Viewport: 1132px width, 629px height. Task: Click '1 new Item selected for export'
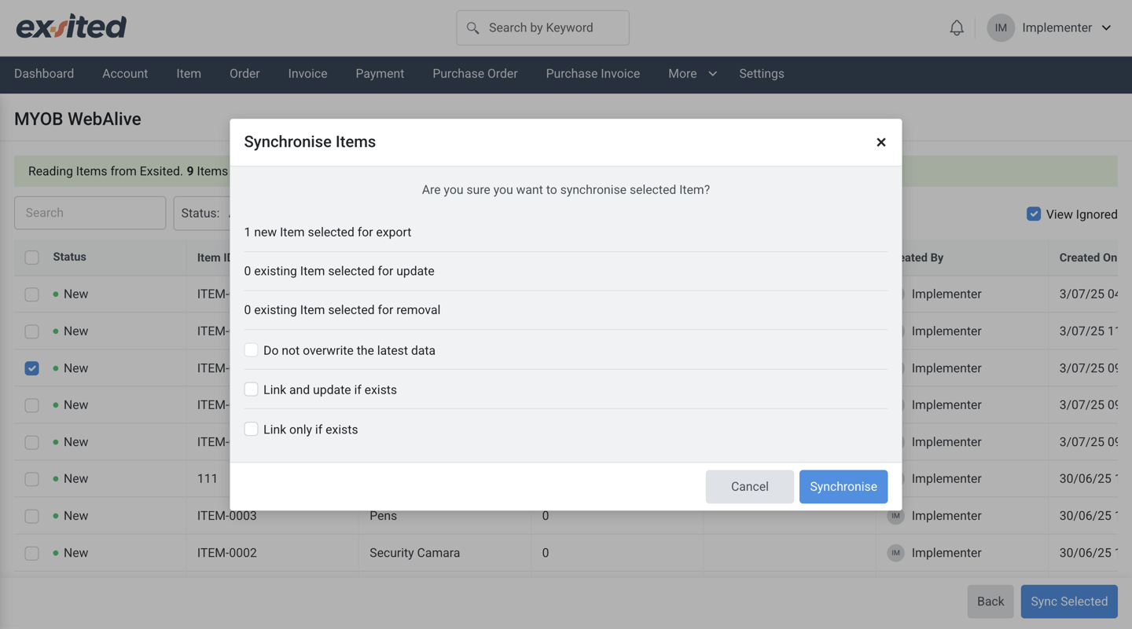pos(328,232)
